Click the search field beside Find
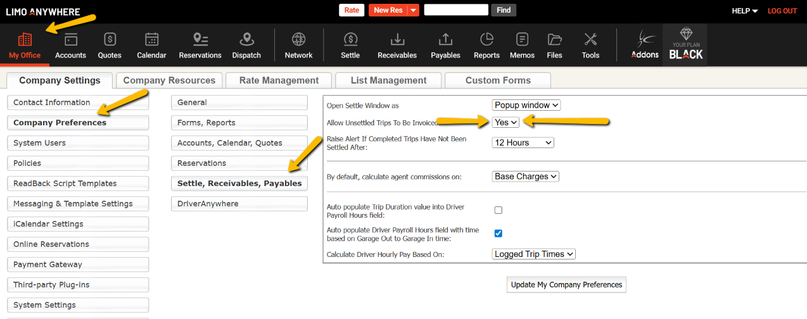This screenshot has height=319, width=807. point(455,10)
